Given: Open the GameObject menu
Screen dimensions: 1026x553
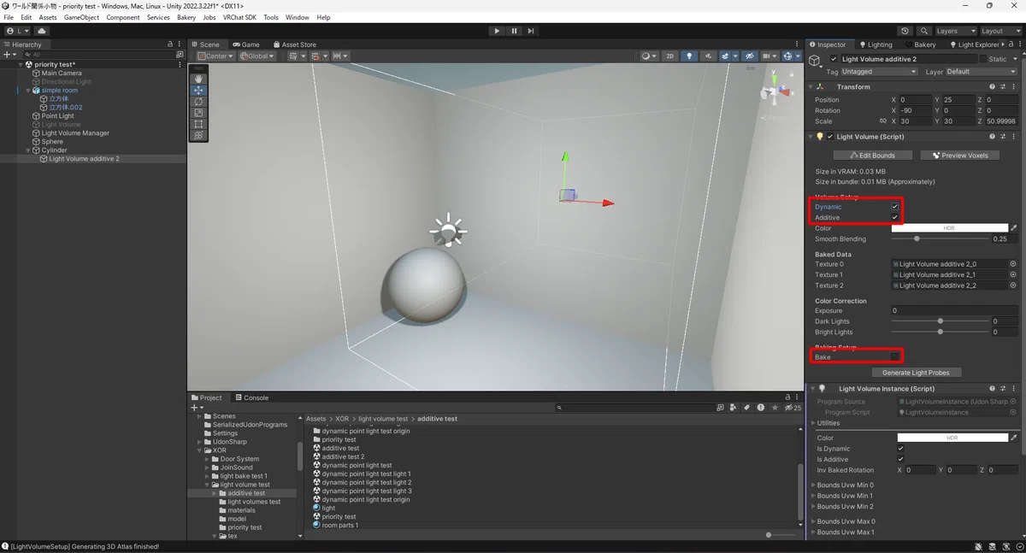Looking at the screenshot, I should tap(82, 17).
